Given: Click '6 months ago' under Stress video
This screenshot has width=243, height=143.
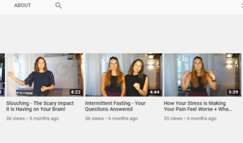Looking at the screenshot, I should point(202,118).
